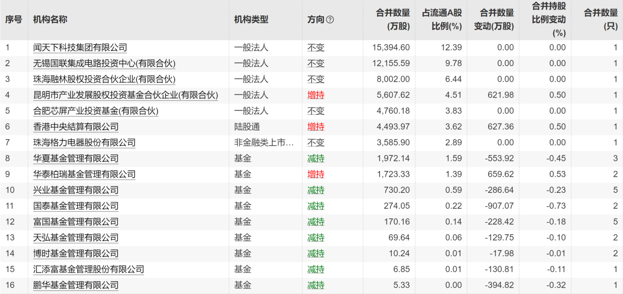
Task: Select the 15,394.60 holdings value
Action: point(391,47)
